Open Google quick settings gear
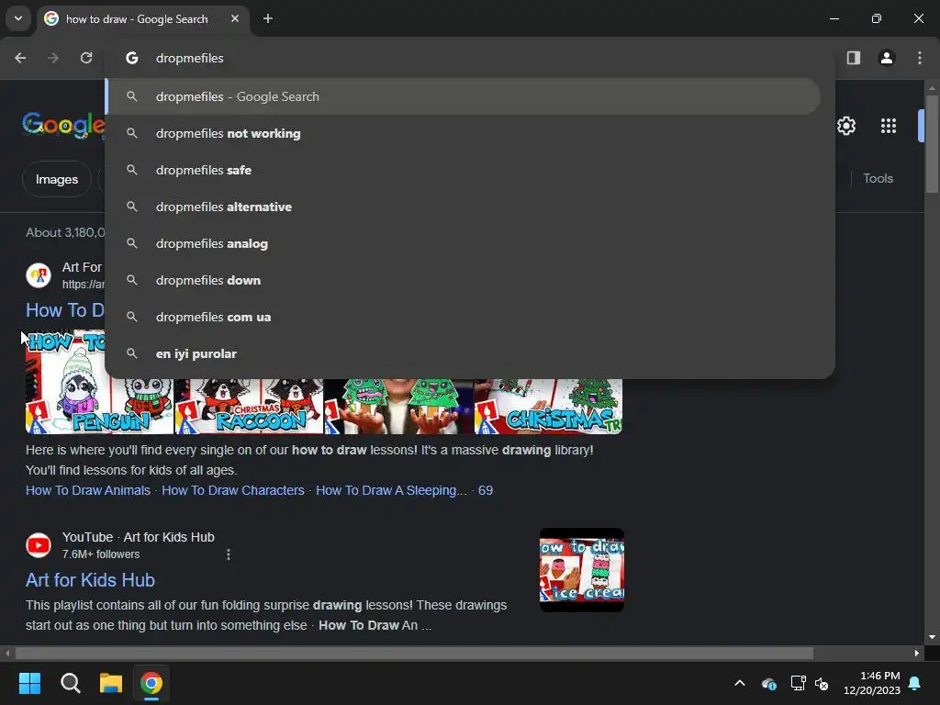The image size is (940, 705). 845,126
